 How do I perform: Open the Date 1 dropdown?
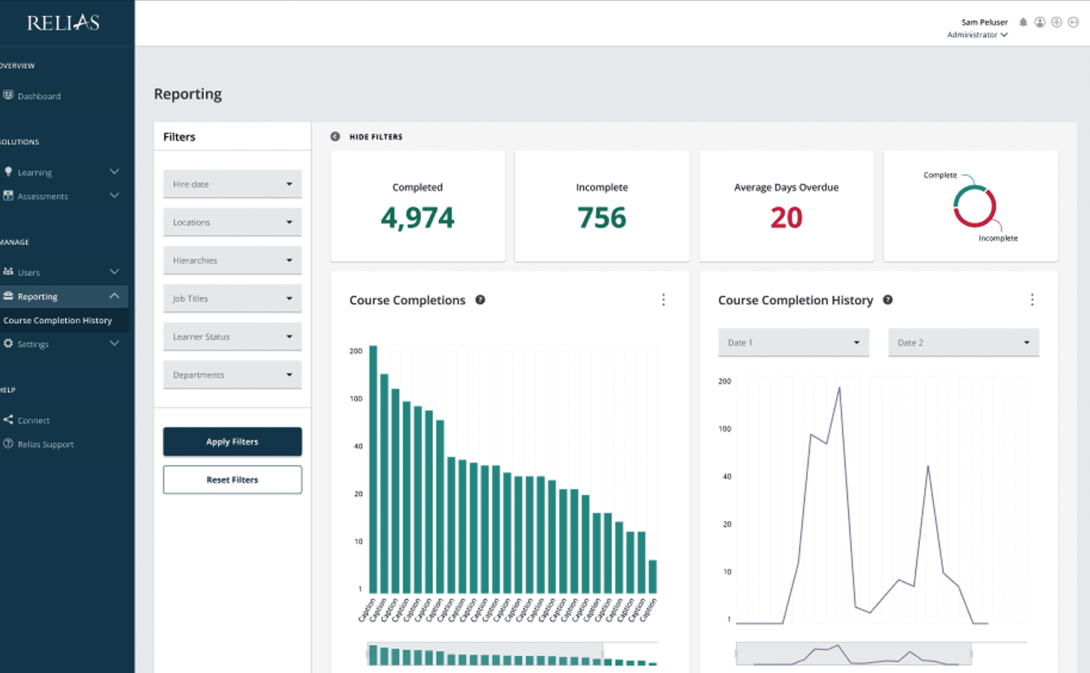coord(793,342)
